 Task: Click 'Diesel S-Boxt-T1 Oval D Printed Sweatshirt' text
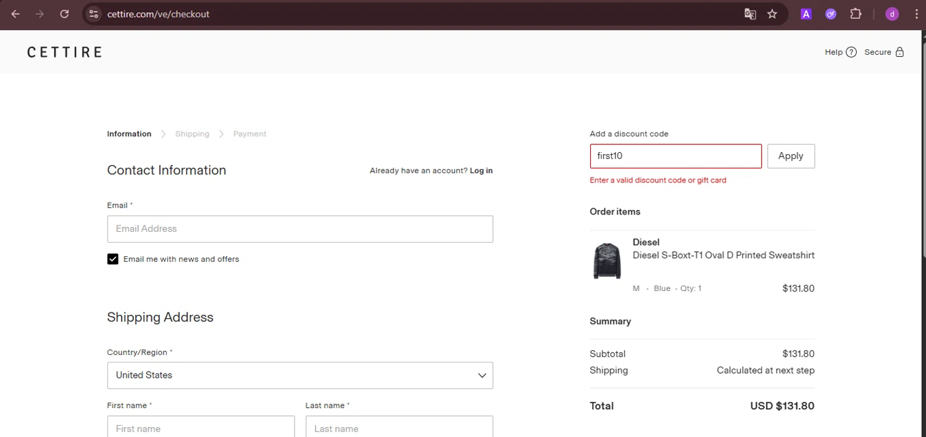724,255
